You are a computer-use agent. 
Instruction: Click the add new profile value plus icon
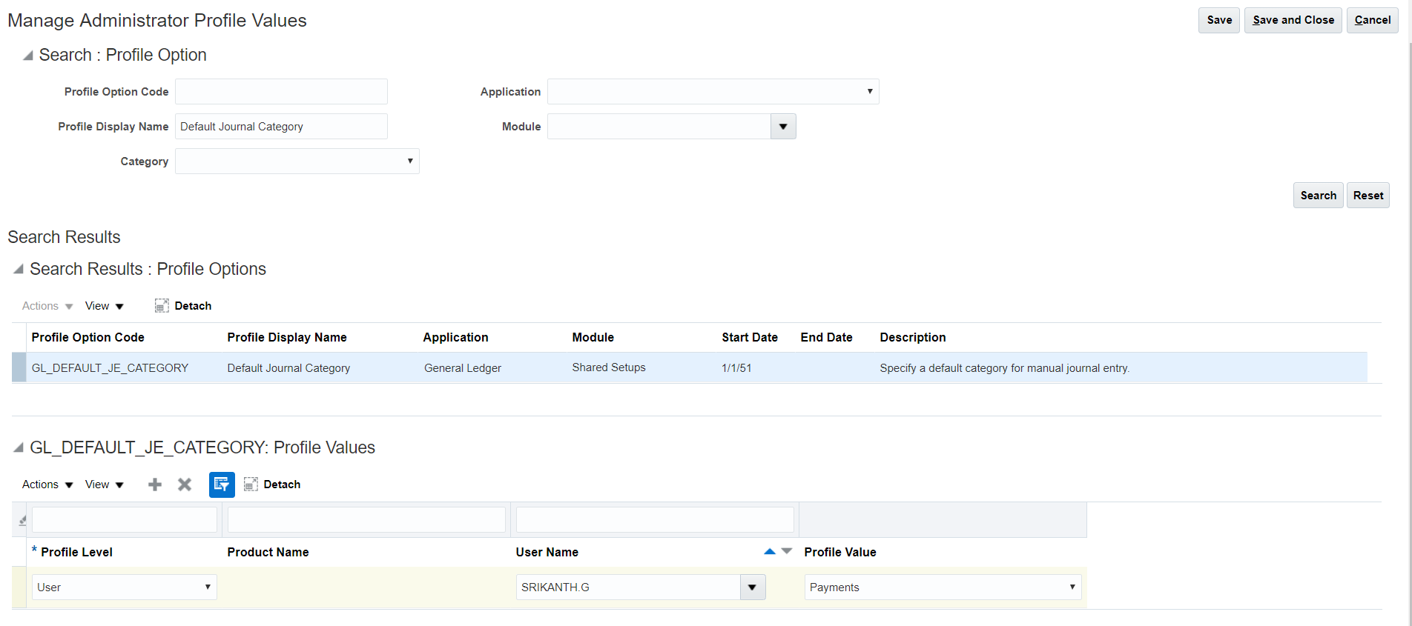coord(155,485)
